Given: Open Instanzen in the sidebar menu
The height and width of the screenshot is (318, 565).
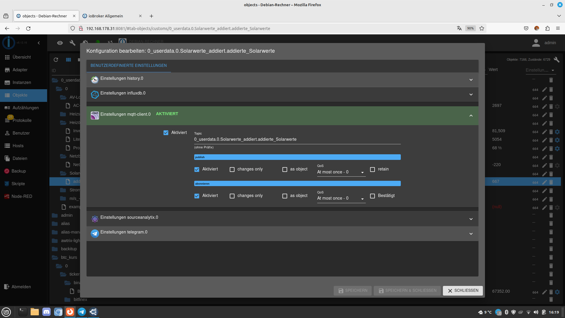Looking at the screenshot, I should [x=22, y=82].
